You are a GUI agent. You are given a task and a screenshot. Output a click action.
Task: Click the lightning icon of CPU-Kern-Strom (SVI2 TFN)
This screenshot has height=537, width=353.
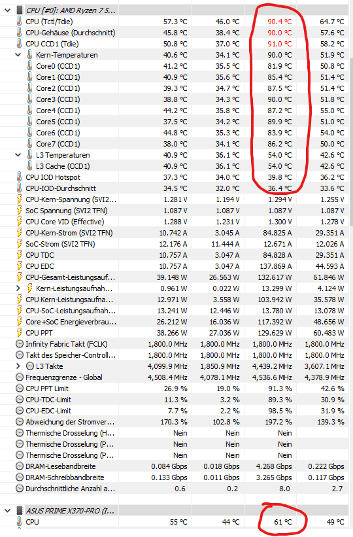(x=20, y=233)
